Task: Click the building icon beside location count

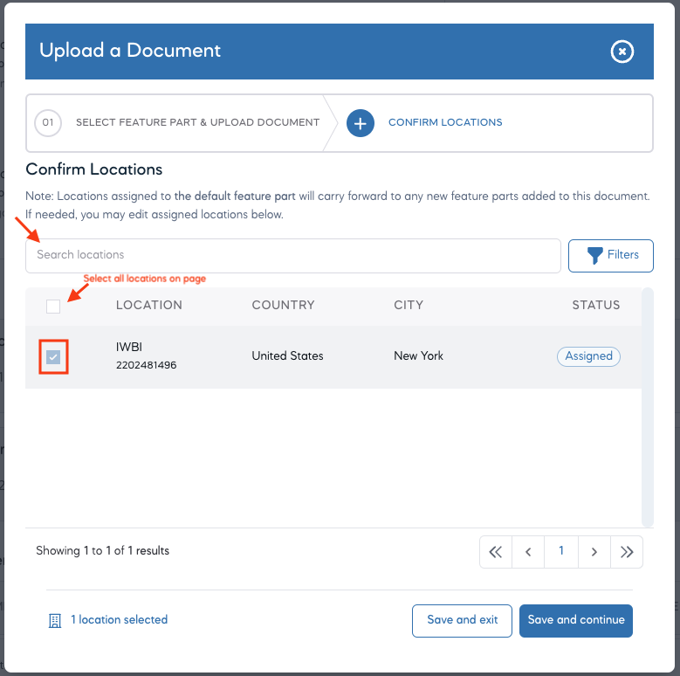Action: [x=55, y=620]
